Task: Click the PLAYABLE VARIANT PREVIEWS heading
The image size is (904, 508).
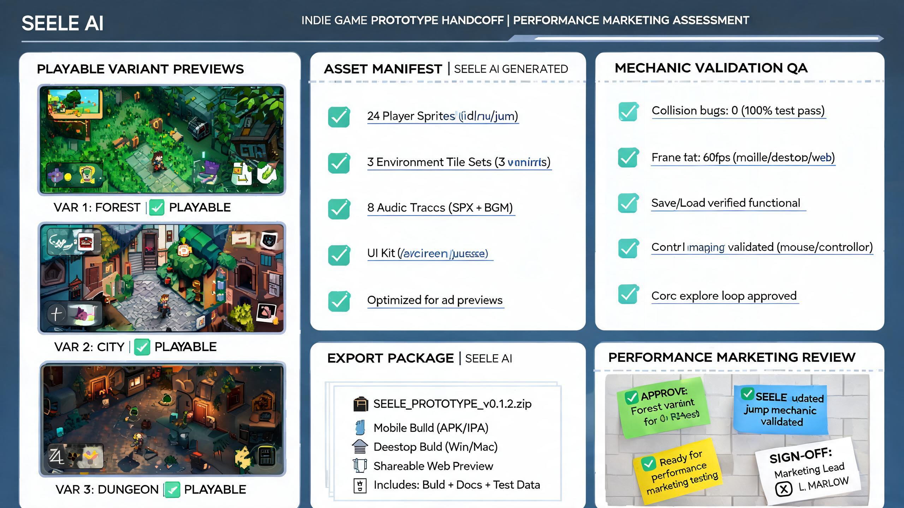Action: coord(140,69)
